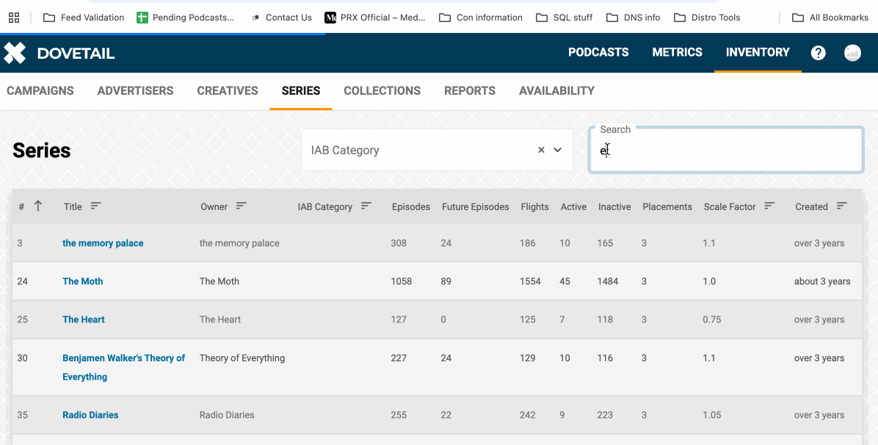Open the user profile avatar
878x445 pixels.
tap(852, 53)
